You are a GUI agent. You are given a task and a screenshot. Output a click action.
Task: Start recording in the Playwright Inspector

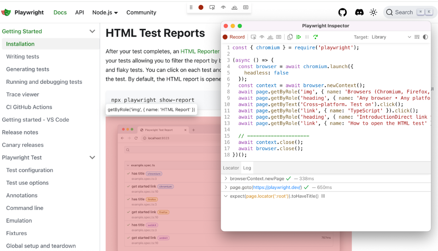tap(233, 37)
